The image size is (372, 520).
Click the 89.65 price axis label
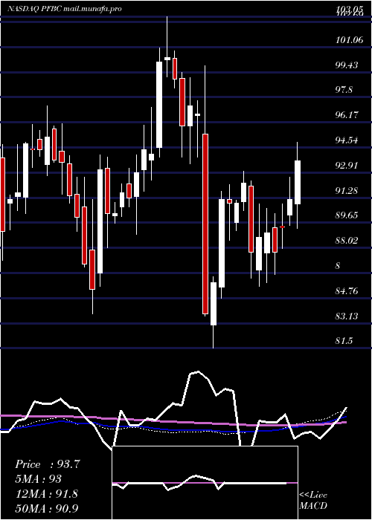coord(347,215)
